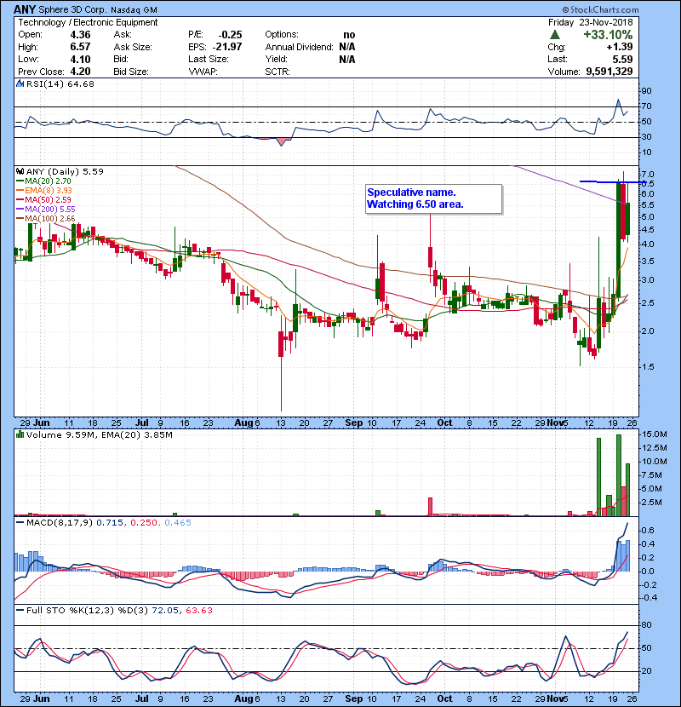The image size is (681, 707).
Task: Click the Nasdaq GM exchange label
Action: tap(134, 9)
